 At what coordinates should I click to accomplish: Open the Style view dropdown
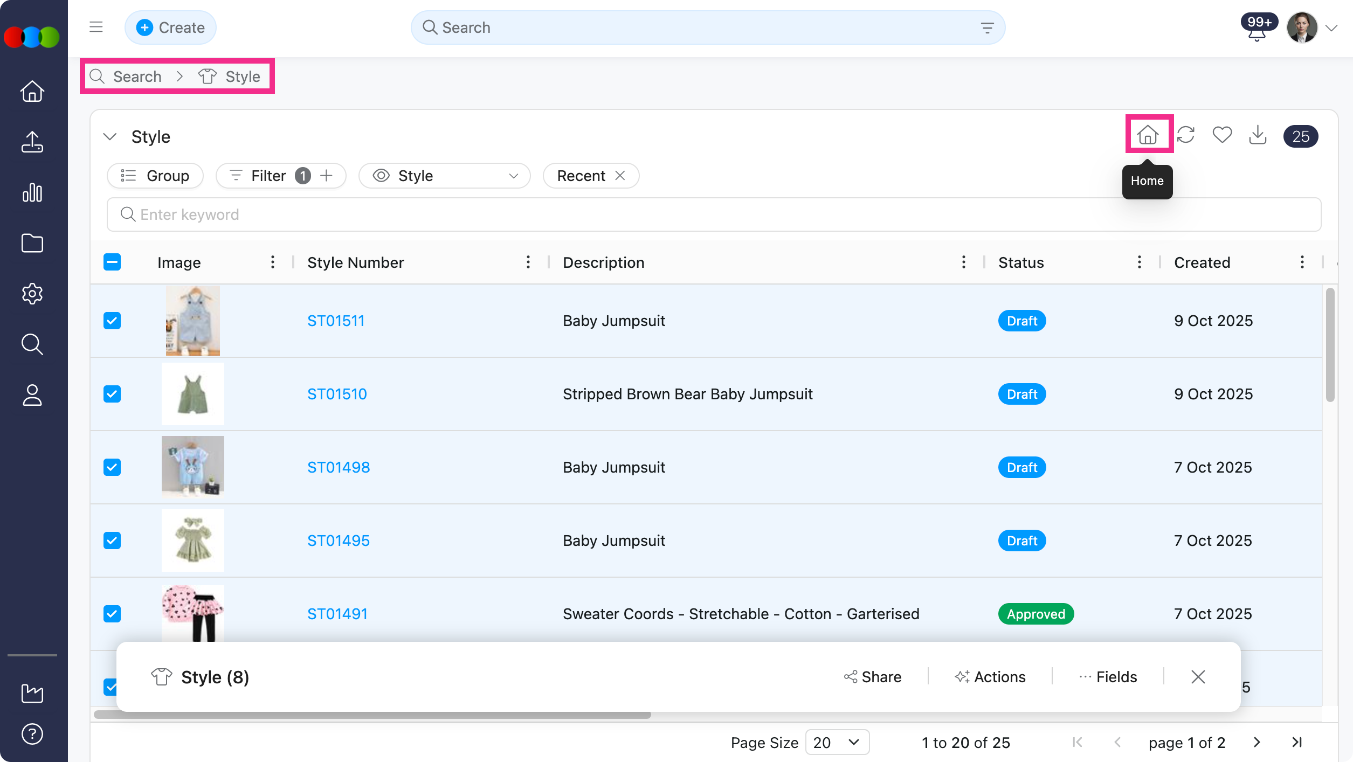[x=444, y=176]
